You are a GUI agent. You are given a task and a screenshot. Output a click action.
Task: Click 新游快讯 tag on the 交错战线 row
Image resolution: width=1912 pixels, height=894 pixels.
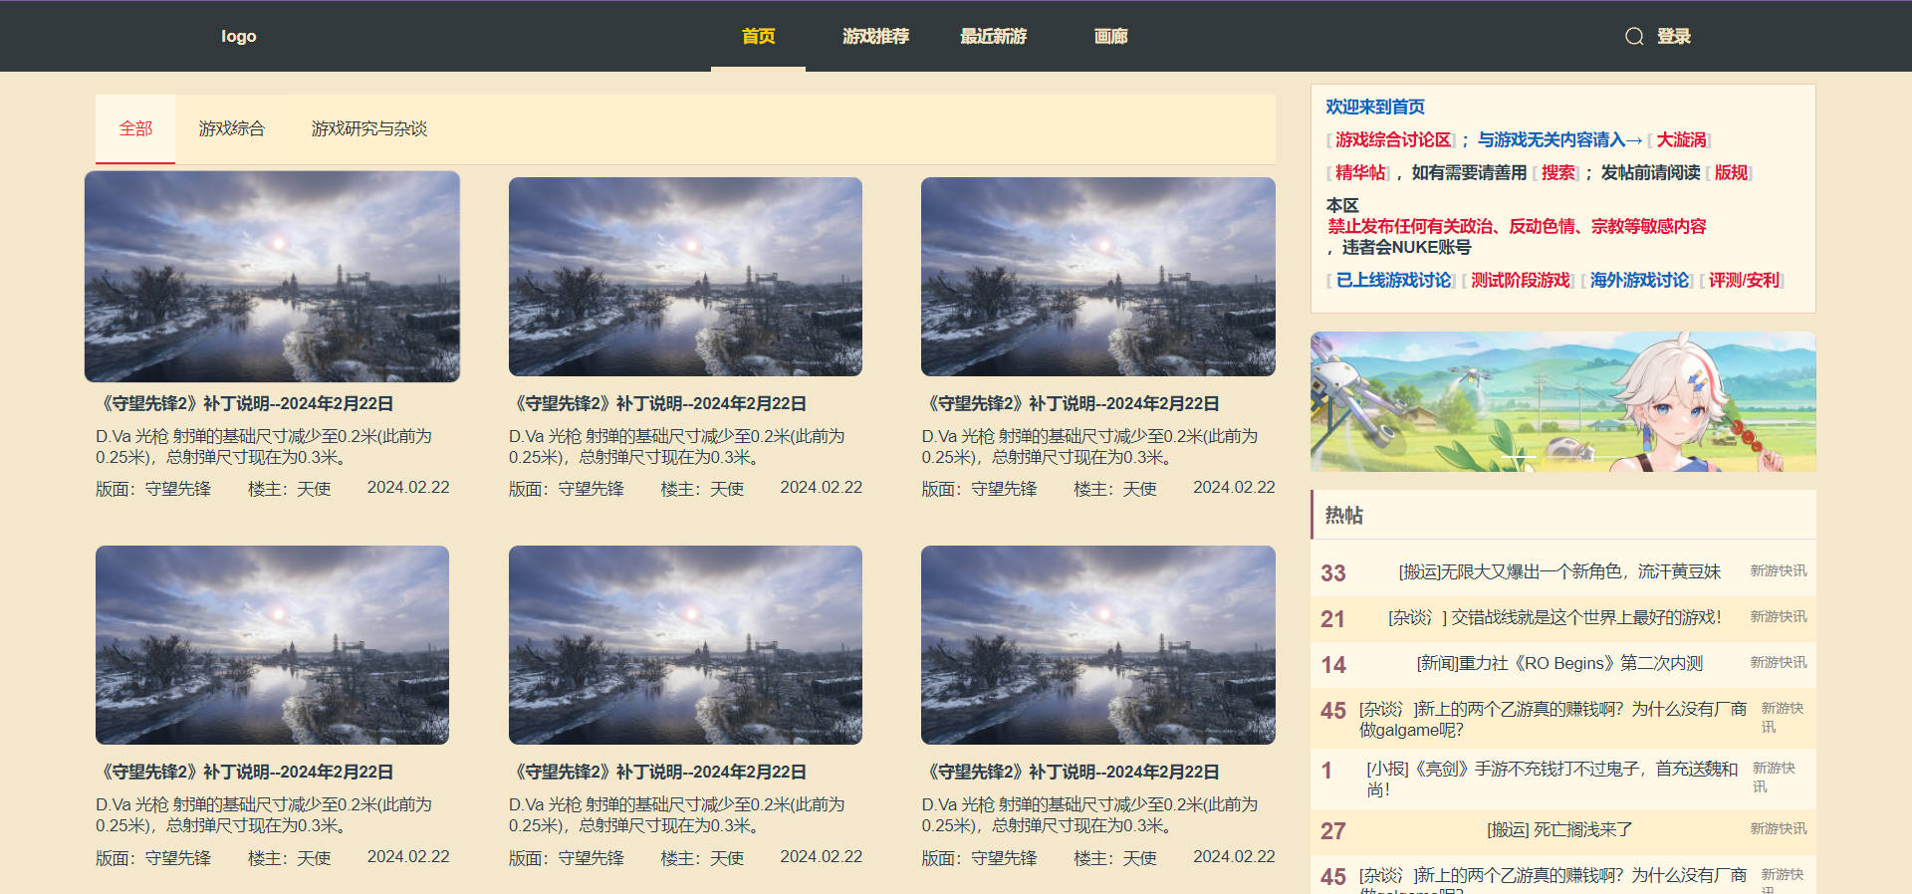[x=1779, y=616]
